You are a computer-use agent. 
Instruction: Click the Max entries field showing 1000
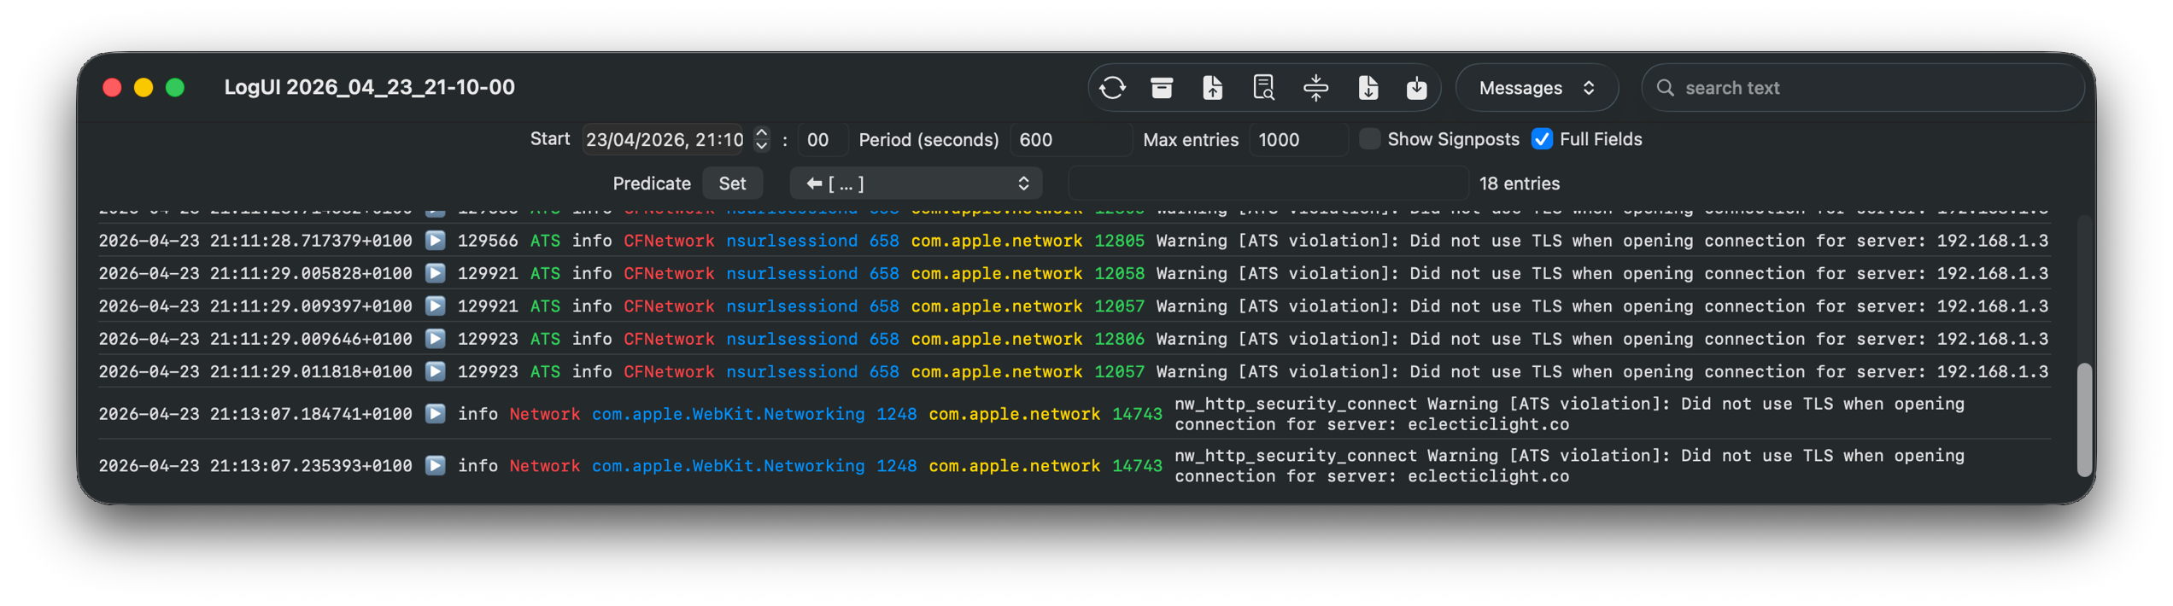1297,140
